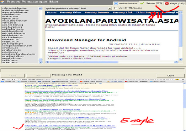Open the Google.com bookmark
Screen dimensions: 186x131
coord(8,81)
